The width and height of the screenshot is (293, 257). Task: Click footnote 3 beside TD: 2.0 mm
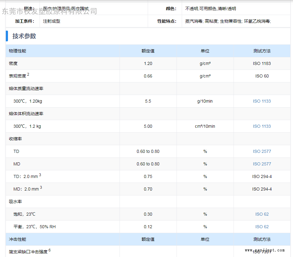(x=40, y=175)
